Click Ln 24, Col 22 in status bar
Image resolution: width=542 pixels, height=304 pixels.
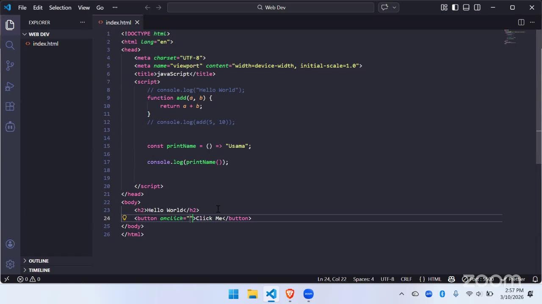click(x=332, y=279)
